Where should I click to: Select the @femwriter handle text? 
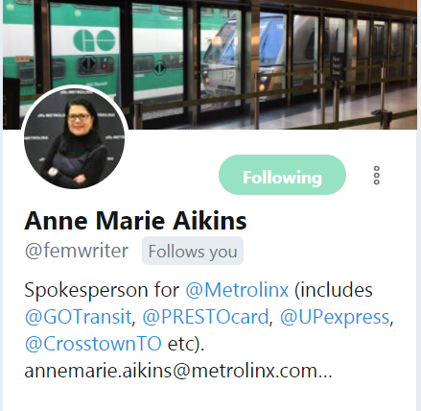[x=77, y=251]
